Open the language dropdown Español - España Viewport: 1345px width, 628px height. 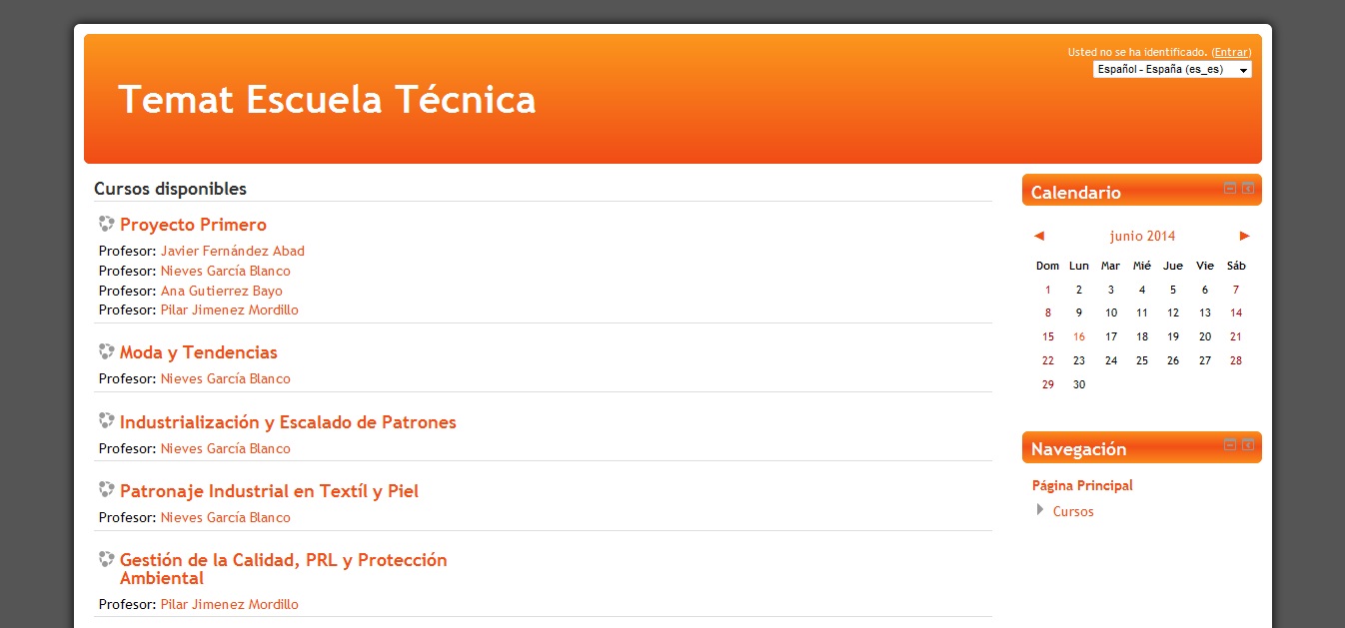click(x=1172, y=70)
